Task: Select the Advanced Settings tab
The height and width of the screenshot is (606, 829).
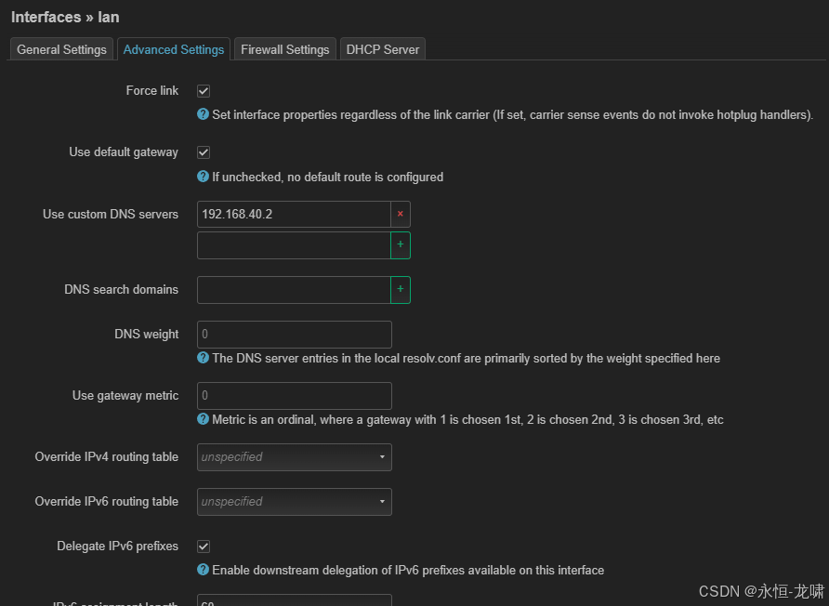Action: [174, 49]
